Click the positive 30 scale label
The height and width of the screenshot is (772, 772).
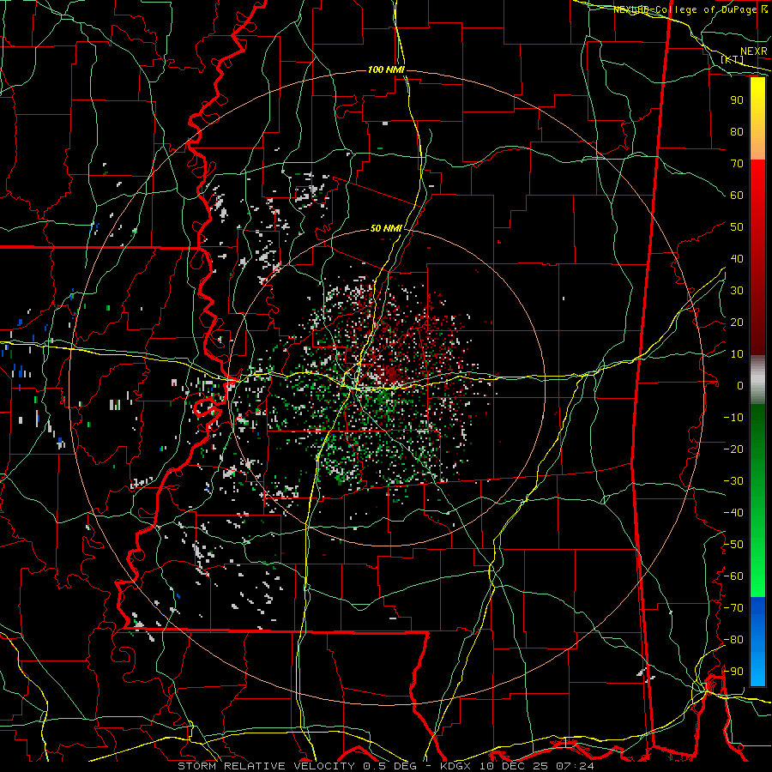point(737,291)
